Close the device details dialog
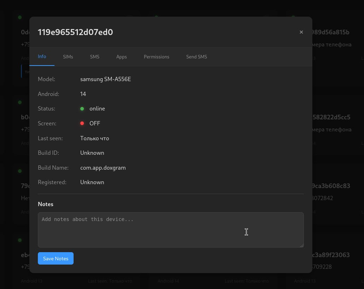The height and width of the screenshot is (289, 364). point(301,32)
